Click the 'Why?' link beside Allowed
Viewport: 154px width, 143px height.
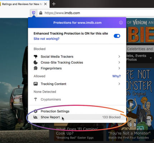coord(116,76)
